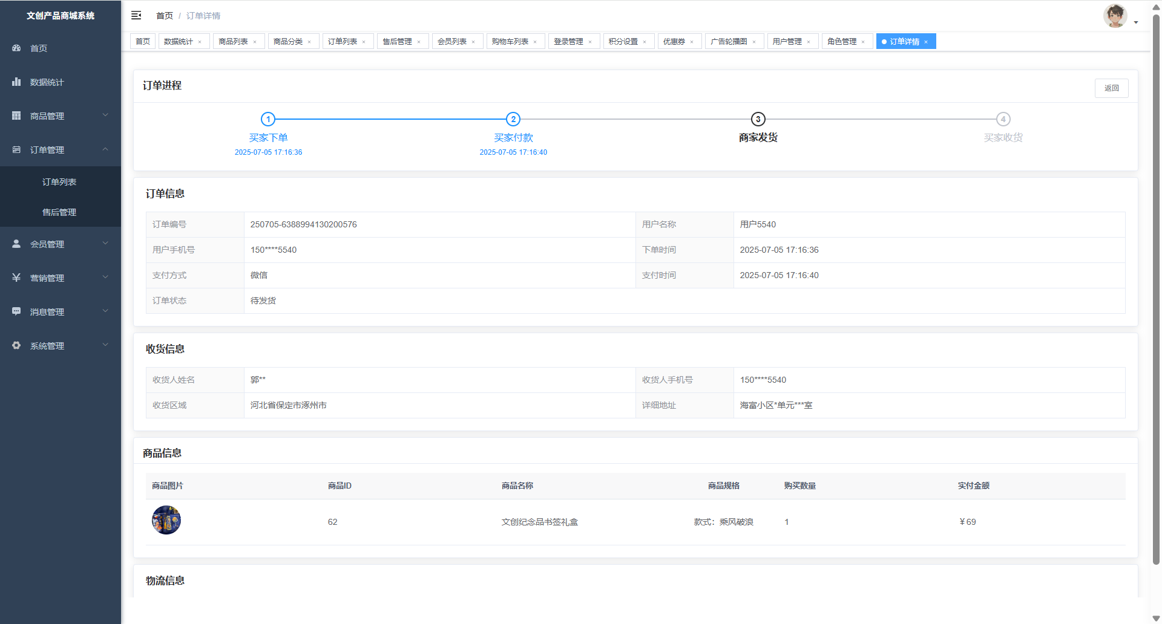Open the product thumbnail image
Image resolution: width=1162 pixels, height=624 pixels.
point(166,521)
